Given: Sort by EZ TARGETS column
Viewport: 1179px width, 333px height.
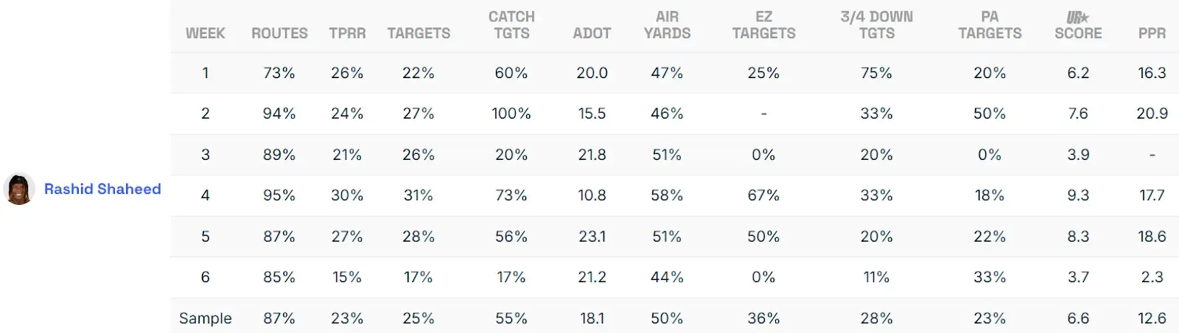Looking at the screenshot, I should pos(763,25).
